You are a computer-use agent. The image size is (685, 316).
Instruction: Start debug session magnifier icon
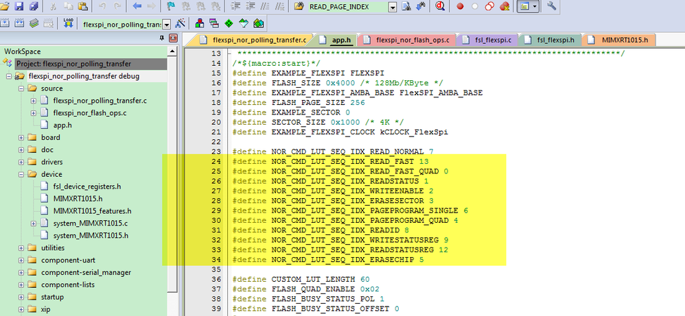pos(440,6)
